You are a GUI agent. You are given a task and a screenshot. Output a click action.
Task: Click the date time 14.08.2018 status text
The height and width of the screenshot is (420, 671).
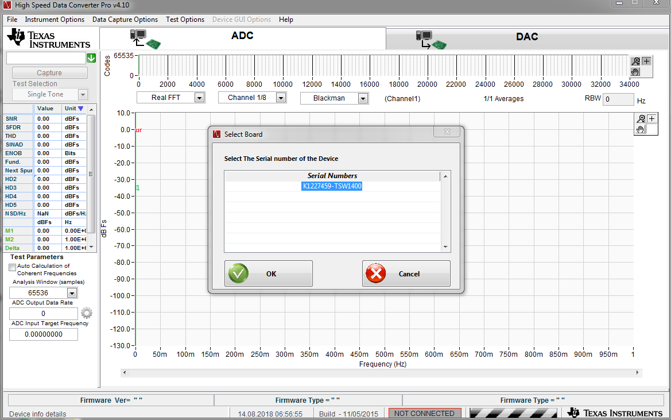coord(270,414)
